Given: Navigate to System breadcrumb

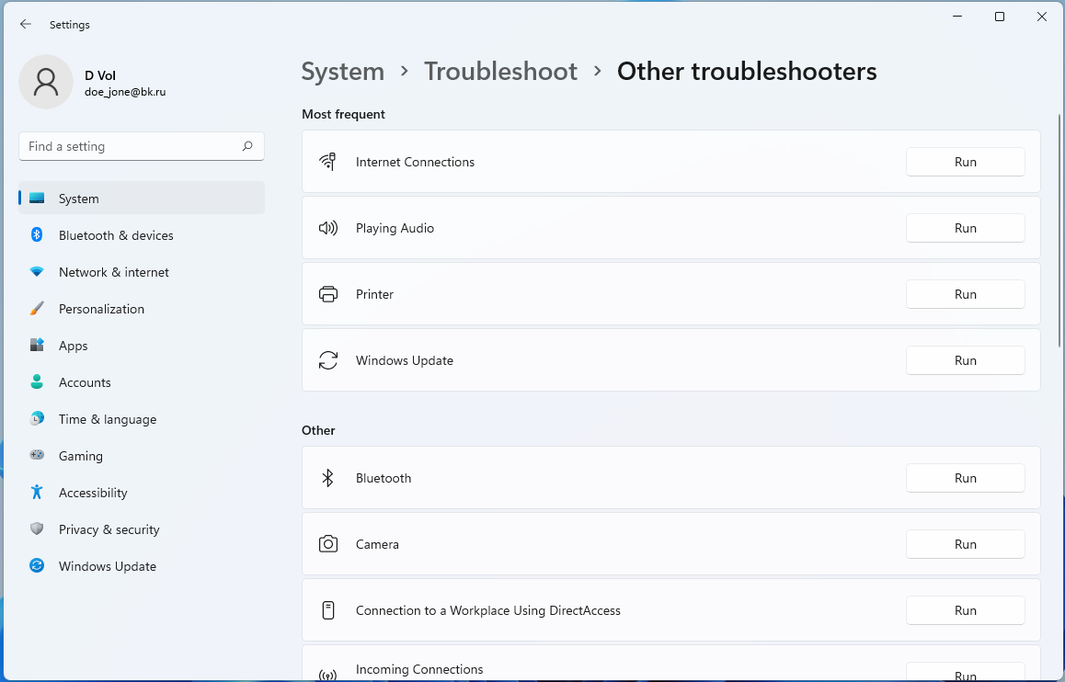Looking at the screenshot, I should pos(342,72).
